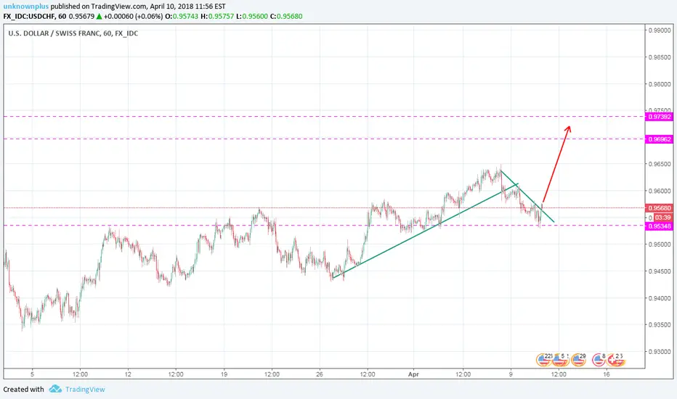Click the 0.96000 price axis label
Viewport: 677px width, 399px height.
click(x=660, y=191)
